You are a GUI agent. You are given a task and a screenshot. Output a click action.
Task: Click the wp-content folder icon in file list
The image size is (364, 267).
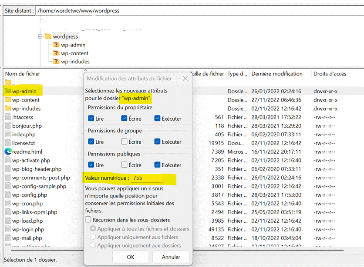pos(8,100)
